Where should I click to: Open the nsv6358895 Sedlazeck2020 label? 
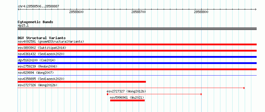click(x=41, y=79)
